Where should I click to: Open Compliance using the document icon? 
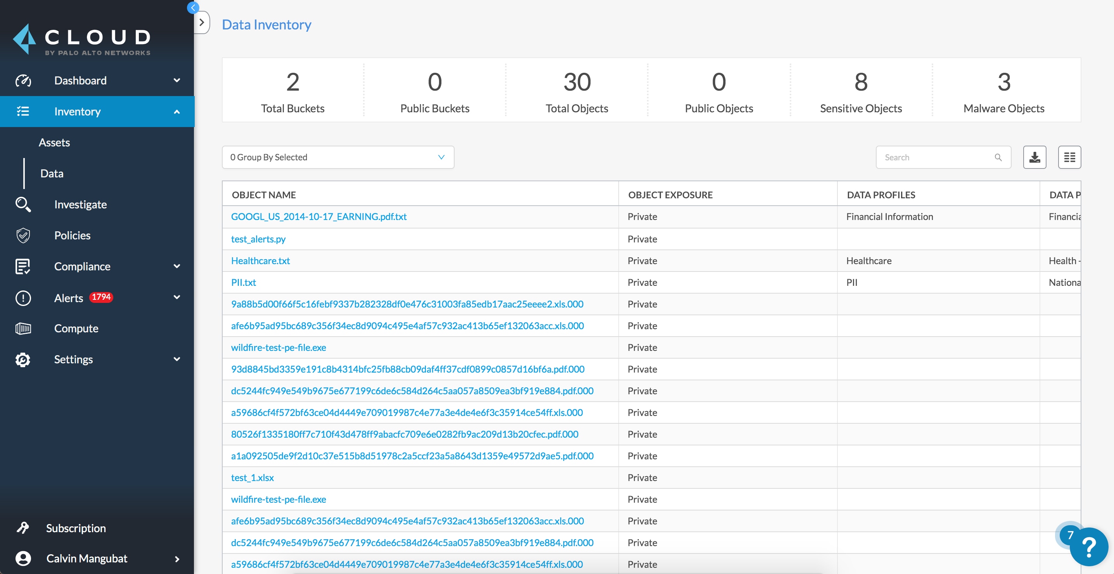point(23,266)
